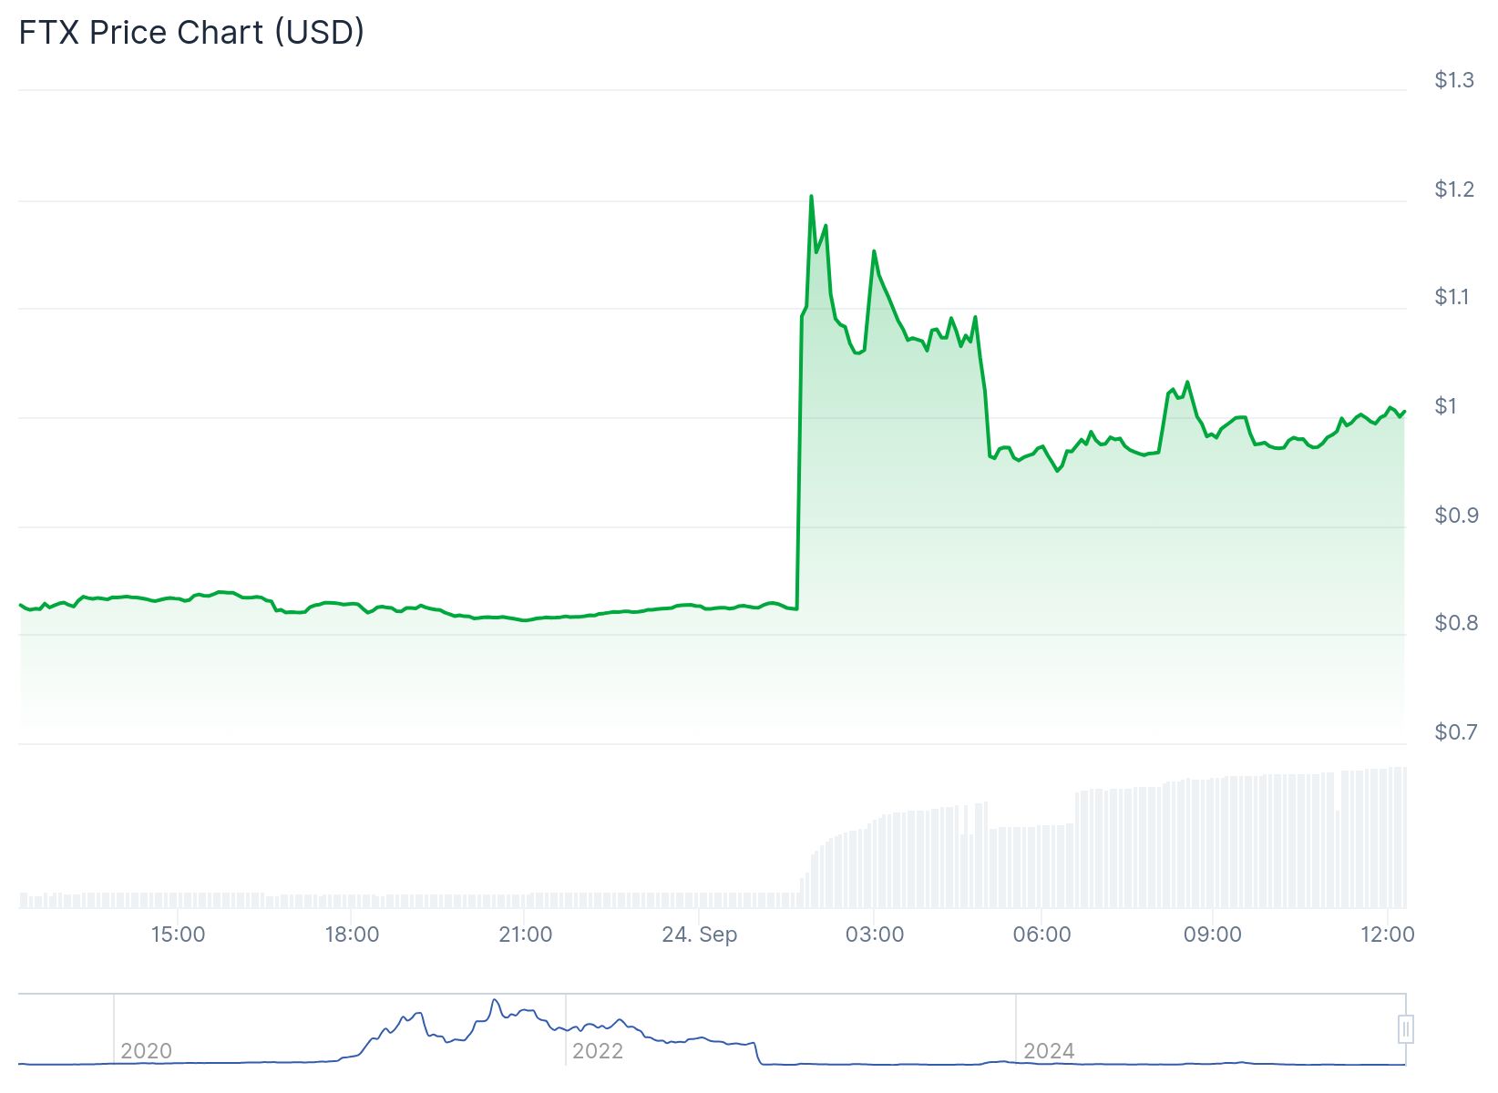Image resolution: width=1498 pixels, height=1093 pixels.
Task: Click the tallest peak in the navigator mini-chart
Action: [495, 1001]
